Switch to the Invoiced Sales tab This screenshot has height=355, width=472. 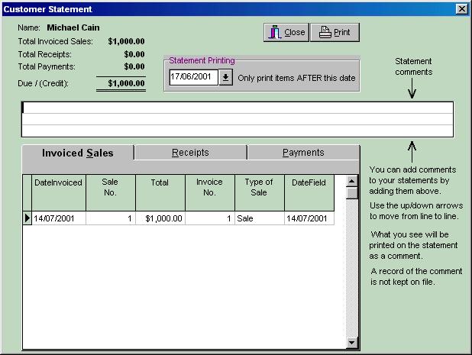coord(78,153)
